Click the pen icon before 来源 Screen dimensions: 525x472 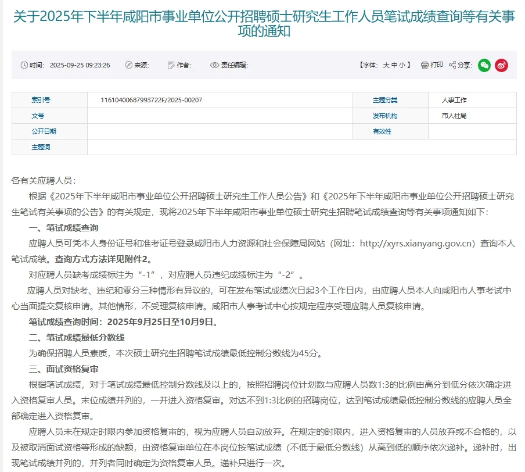128,65
